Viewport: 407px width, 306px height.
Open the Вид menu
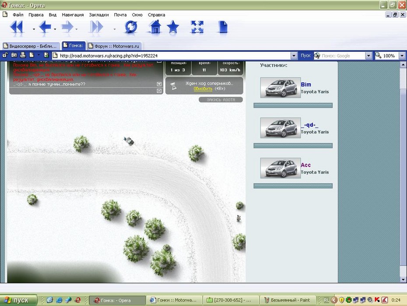pos(53,15)
